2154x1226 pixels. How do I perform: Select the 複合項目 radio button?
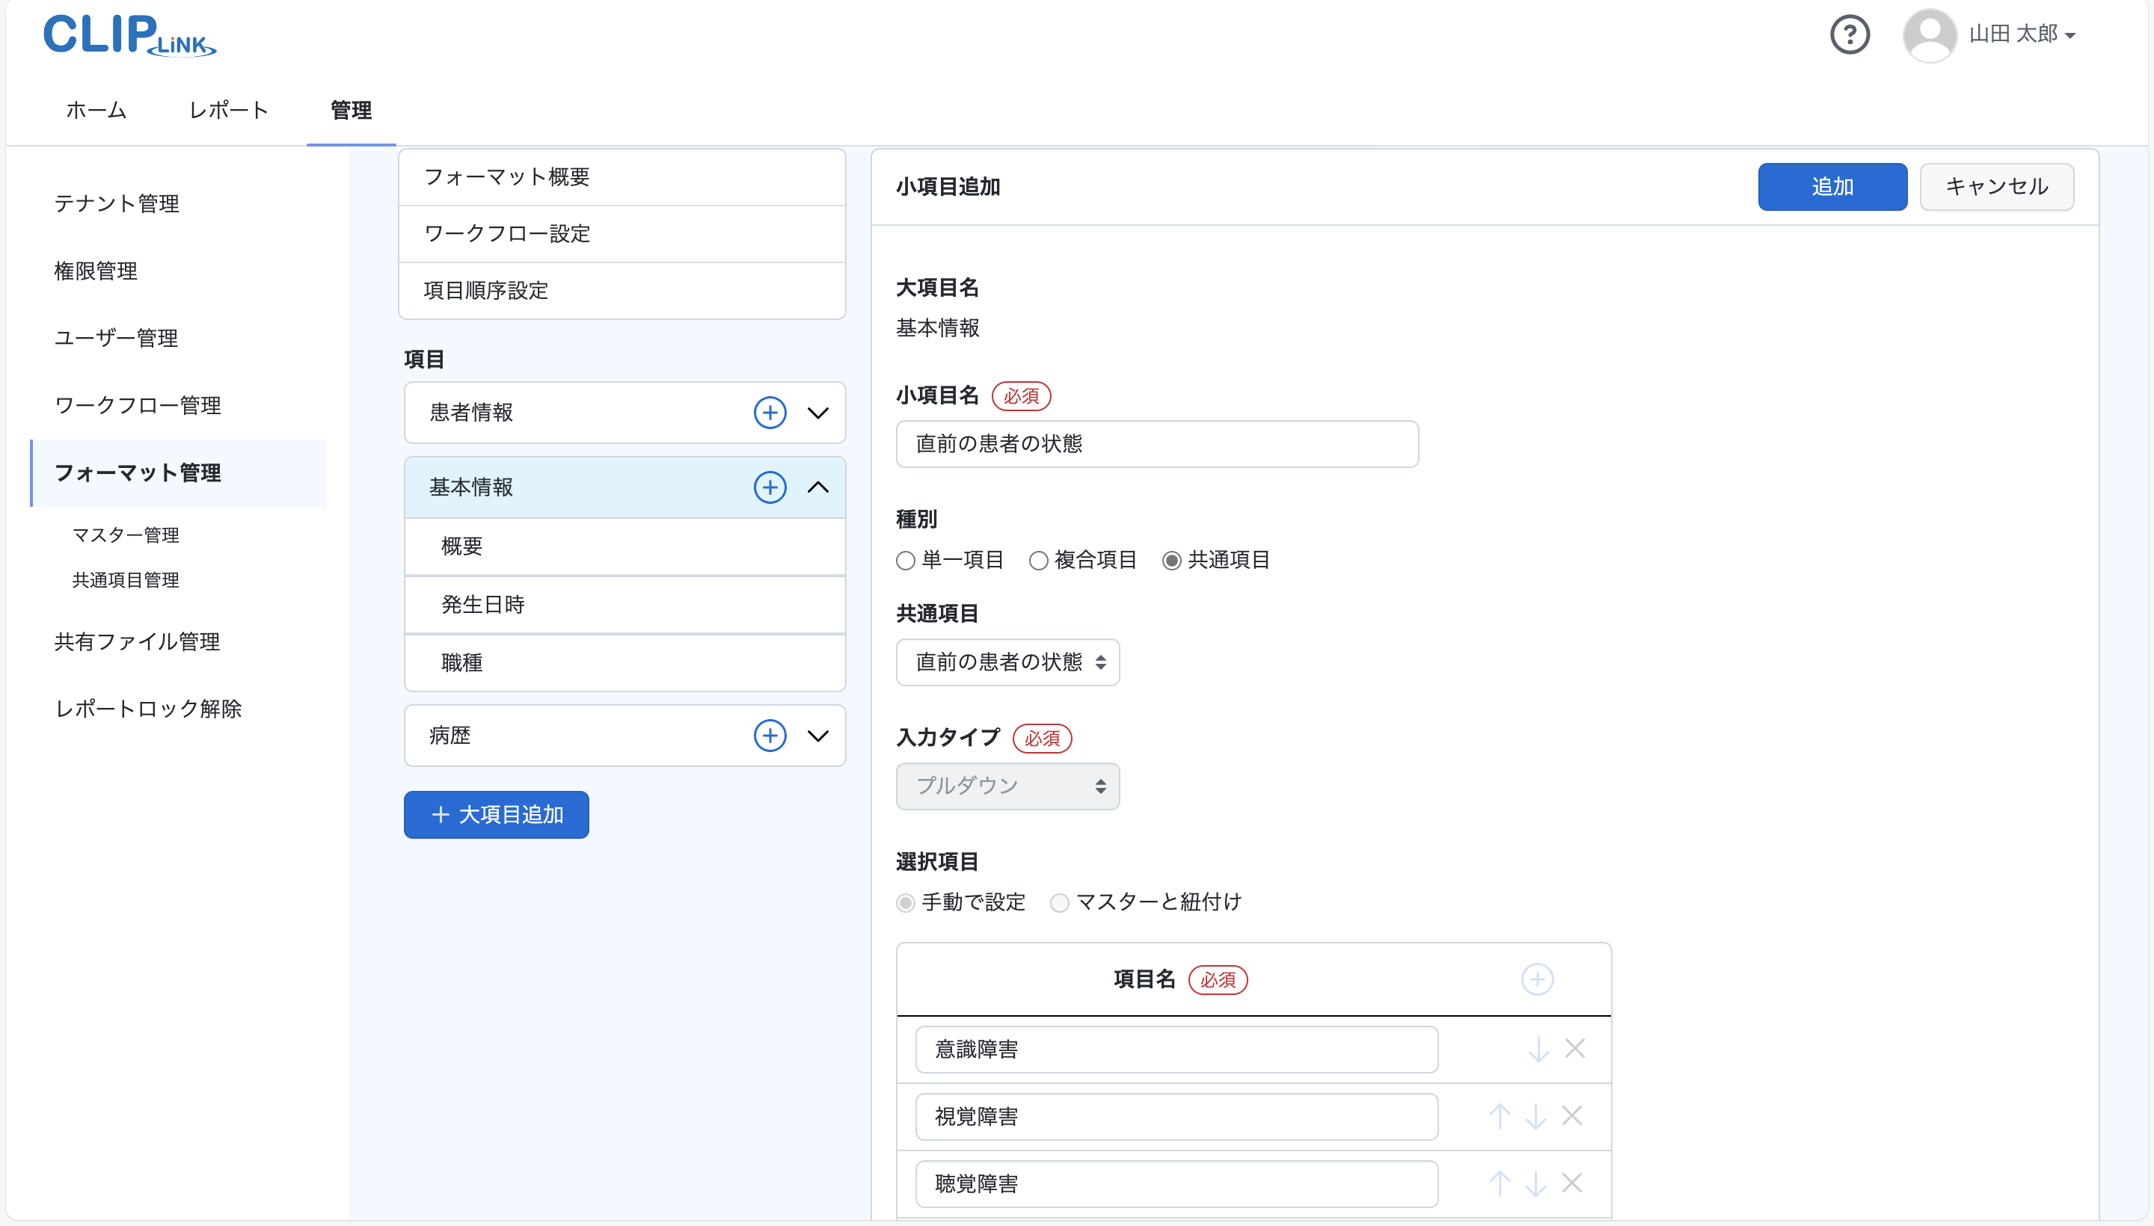click(x=1039, y=561)
